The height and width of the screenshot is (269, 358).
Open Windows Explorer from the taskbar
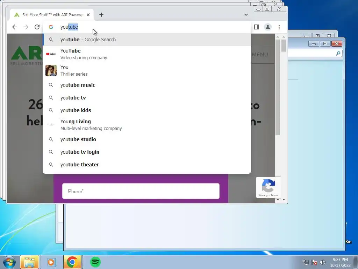tap(30, 262)
